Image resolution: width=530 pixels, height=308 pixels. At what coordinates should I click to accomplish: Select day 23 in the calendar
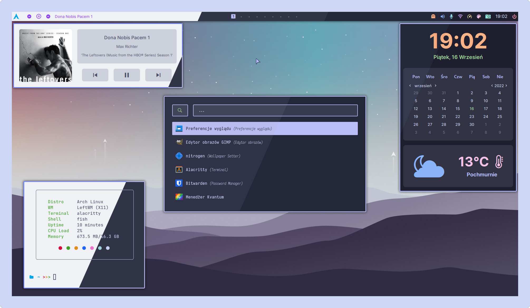coord(472,117)
